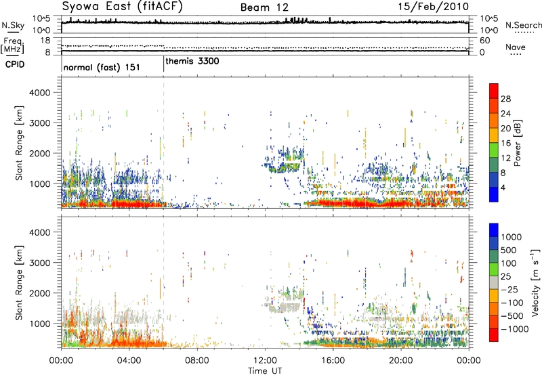Viewport: 542px width, 375px height.
Task: Click the date '15/Feb/2010'
Action: [434, 6]
